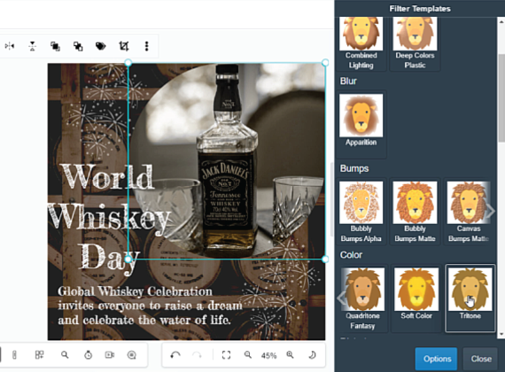Pick the Canvas Bumps Matte filter
Image resolution: width=505 pixels, height=372 pixels.
click(469, 211)
